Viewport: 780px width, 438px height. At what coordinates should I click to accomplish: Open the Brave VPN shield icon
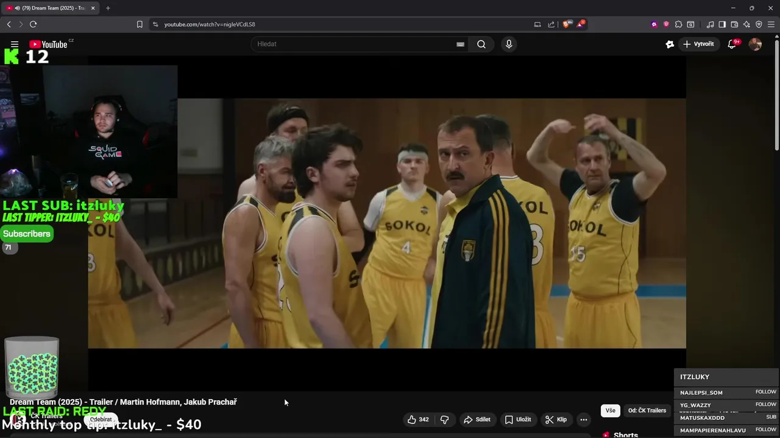[x=759, y=24]
